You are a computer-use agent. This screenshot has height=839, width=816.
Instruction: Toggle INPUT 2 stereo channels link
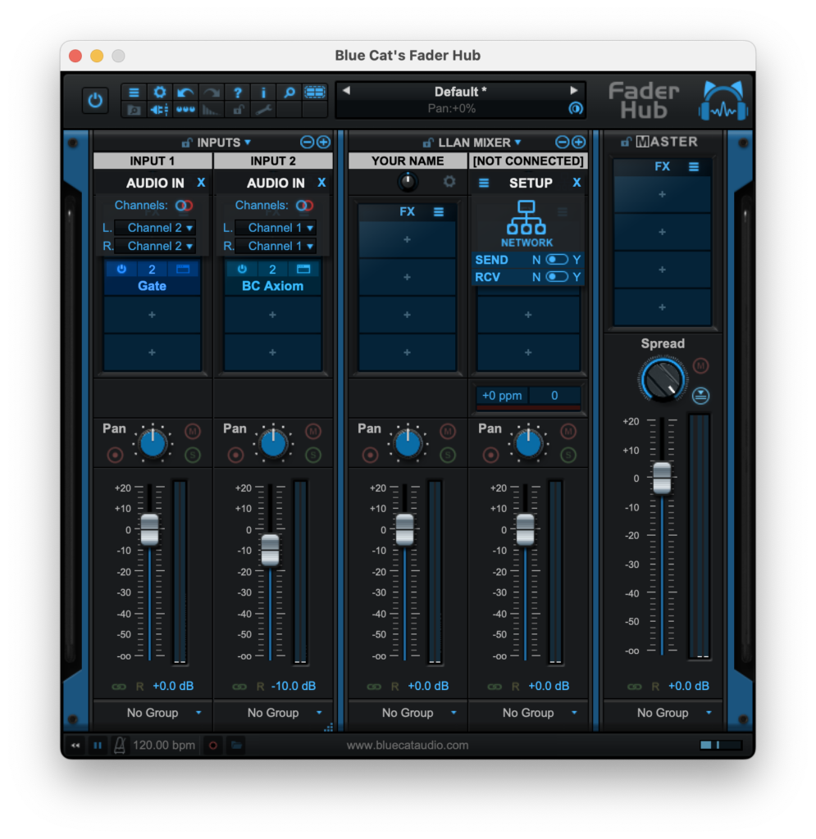[304, 206]
